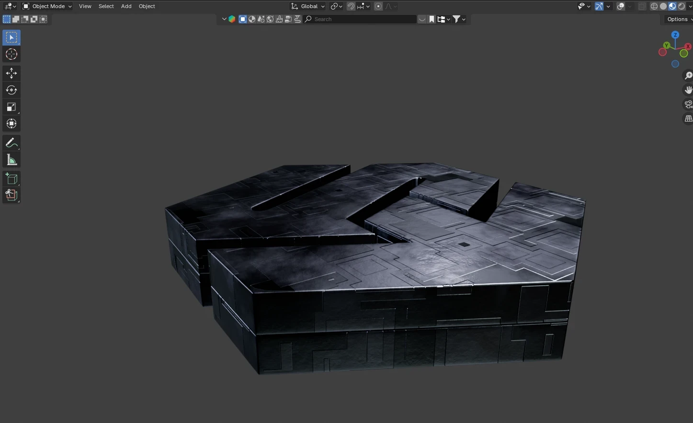The width and height of the screenshot is (693, 423).
Task: Click the Z axis on navigation gizmo
Action: coord(675,35)
